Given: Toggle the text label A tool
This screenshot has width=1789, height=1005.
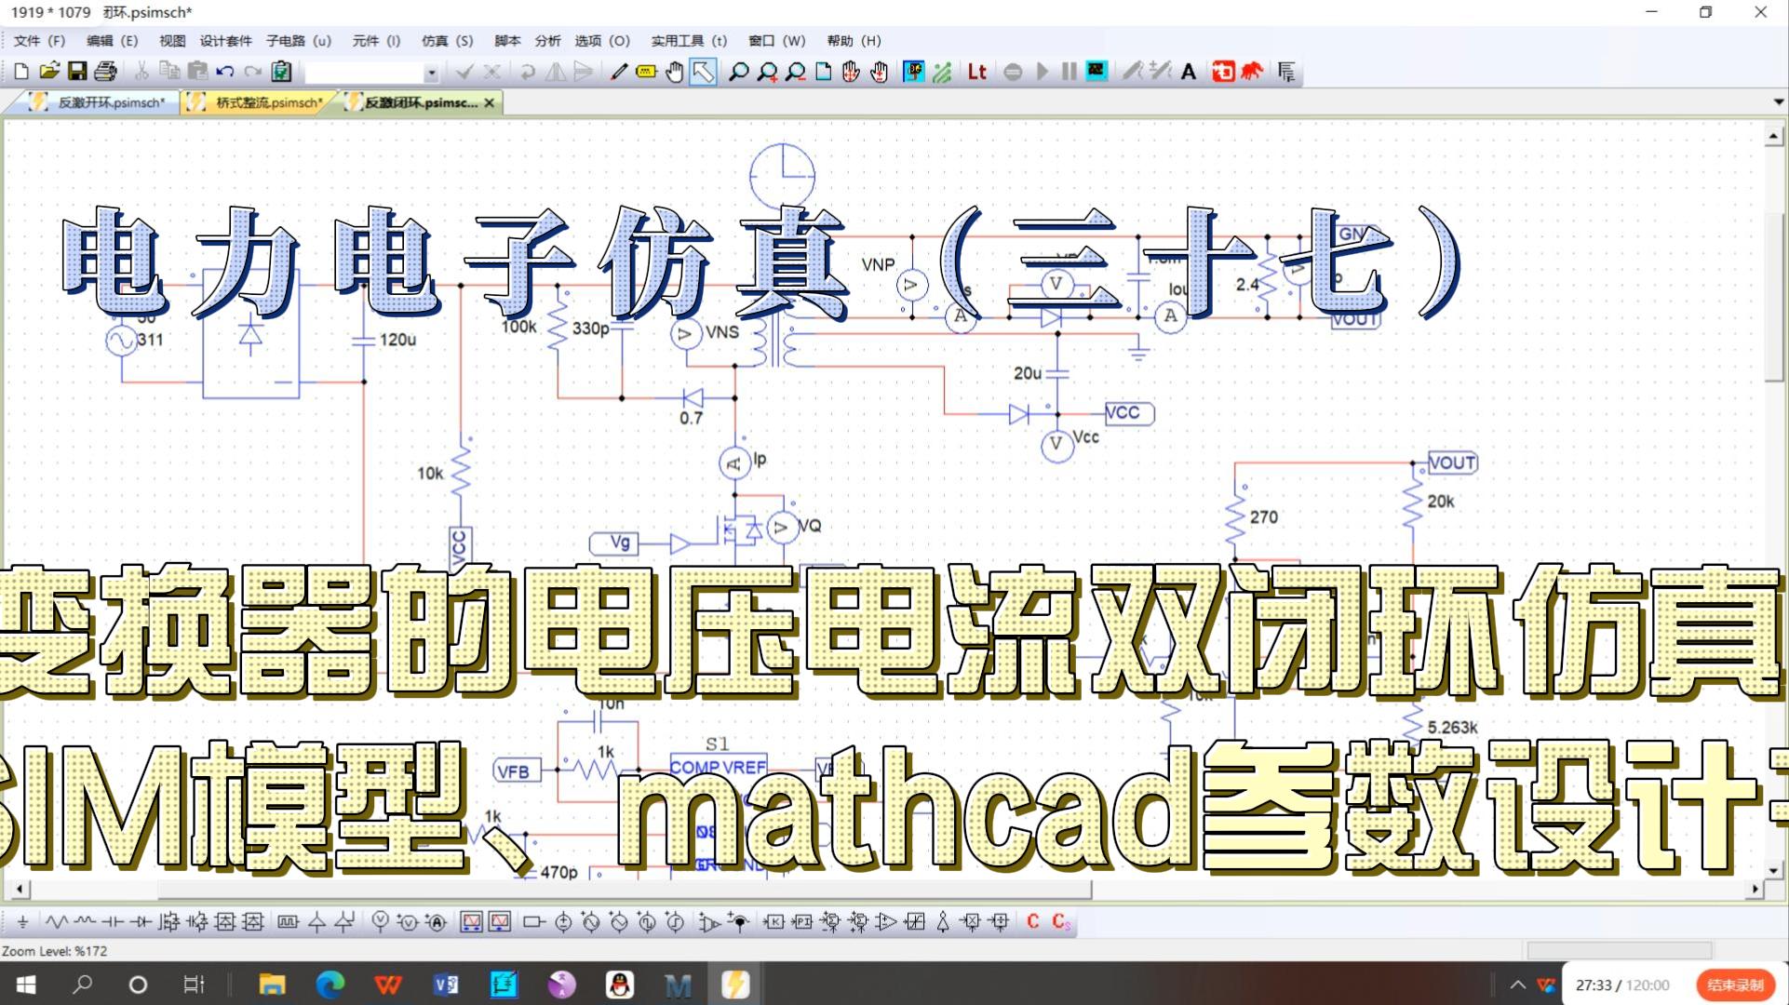Looking at the screenshot, I should pos(1189,72).
